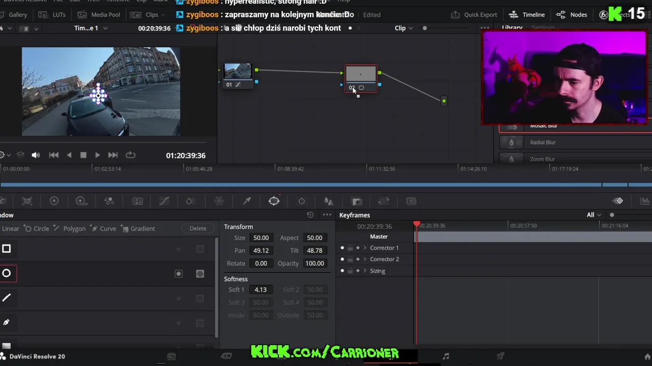Click the Soft 1 value field

click(261, 290)
